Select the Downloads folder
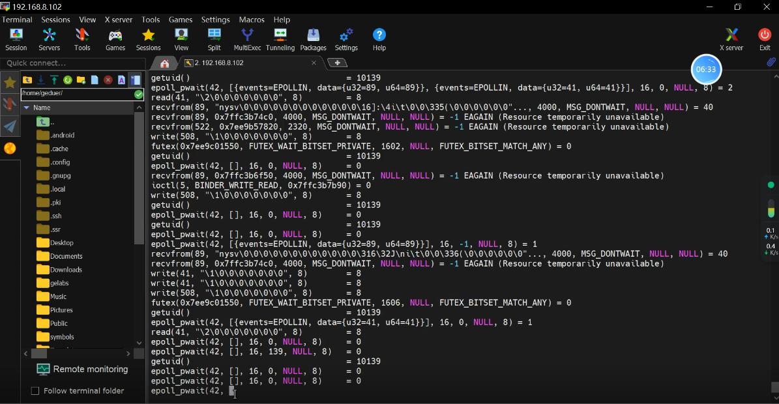This screenshot has height=404, width=779. (59, 270)
